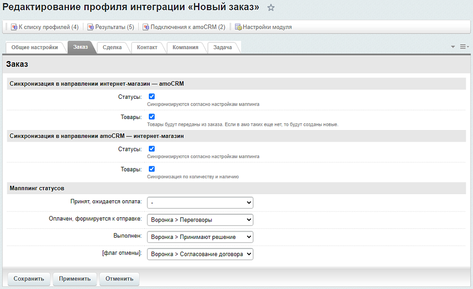
Task: Click the «Сохранить» button
Action: (x=28, y=278)
